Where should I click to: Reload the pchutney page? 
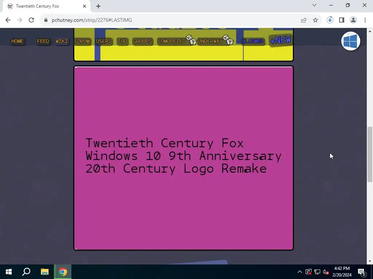point(31,20)
